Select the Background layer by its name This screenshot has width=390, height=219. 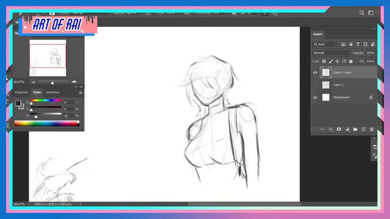pyautogui.click(x=341, y=97)
